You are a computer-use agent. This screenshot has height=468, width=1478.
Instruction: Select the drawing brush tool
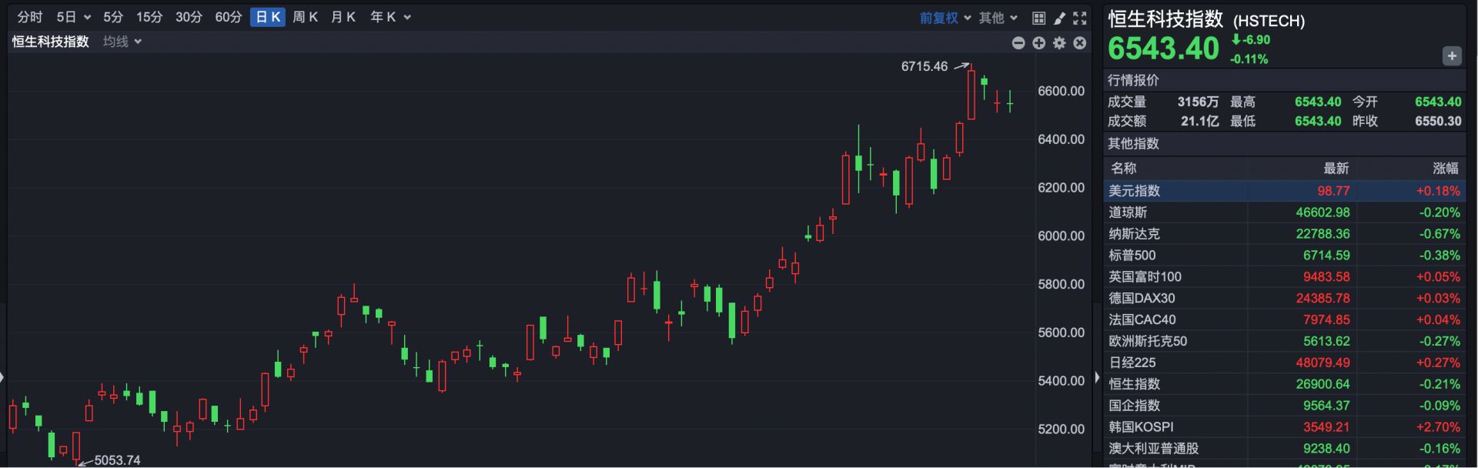[1059, 18]
